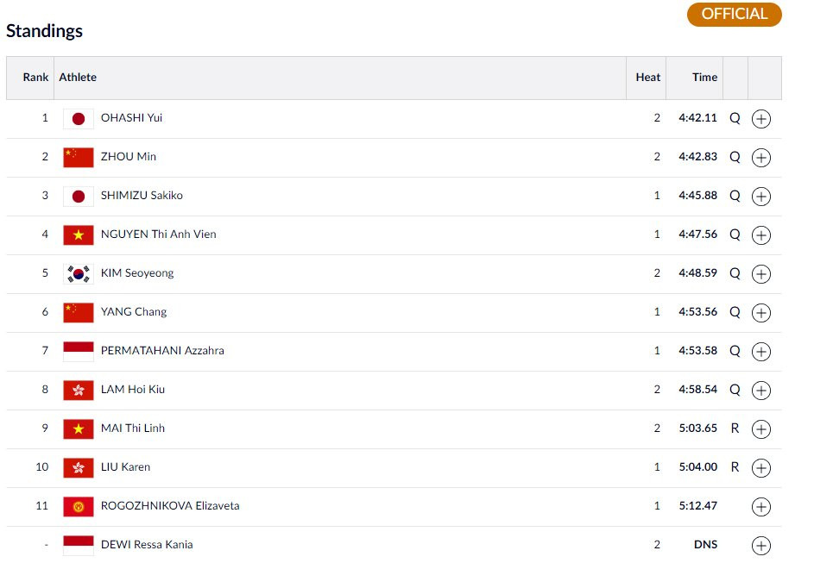
Task: Click Kyrgyzstan flag beside ROGOZHNIKOVA Elizaveta
Action: point(79,506)
